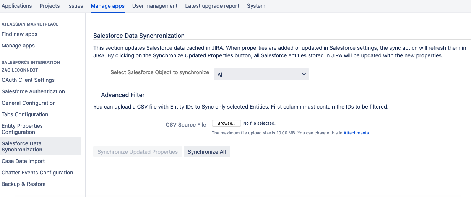Open the Issues admin tab
Screen dimensions: 471x197
click(75, 6)
